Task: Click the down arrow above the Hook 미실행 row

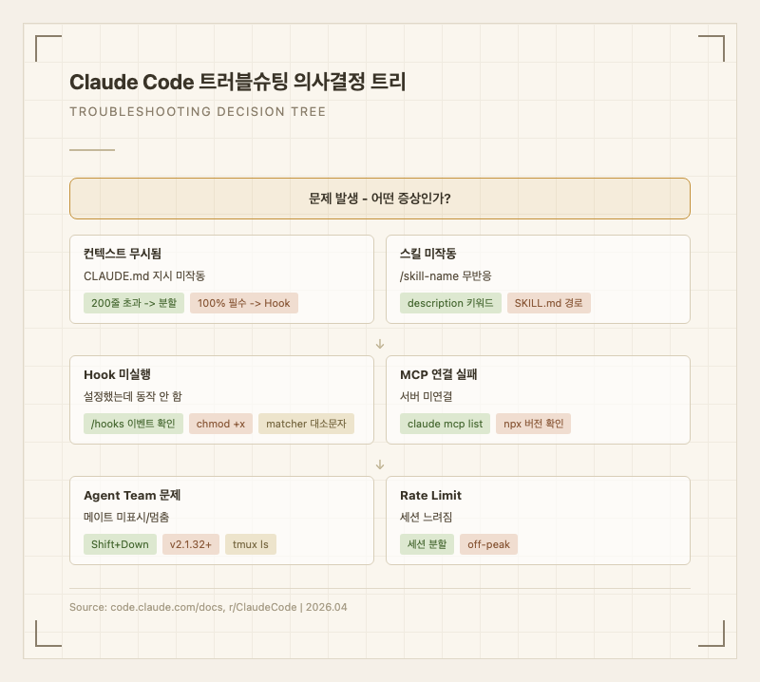Action: pos(380,343)
